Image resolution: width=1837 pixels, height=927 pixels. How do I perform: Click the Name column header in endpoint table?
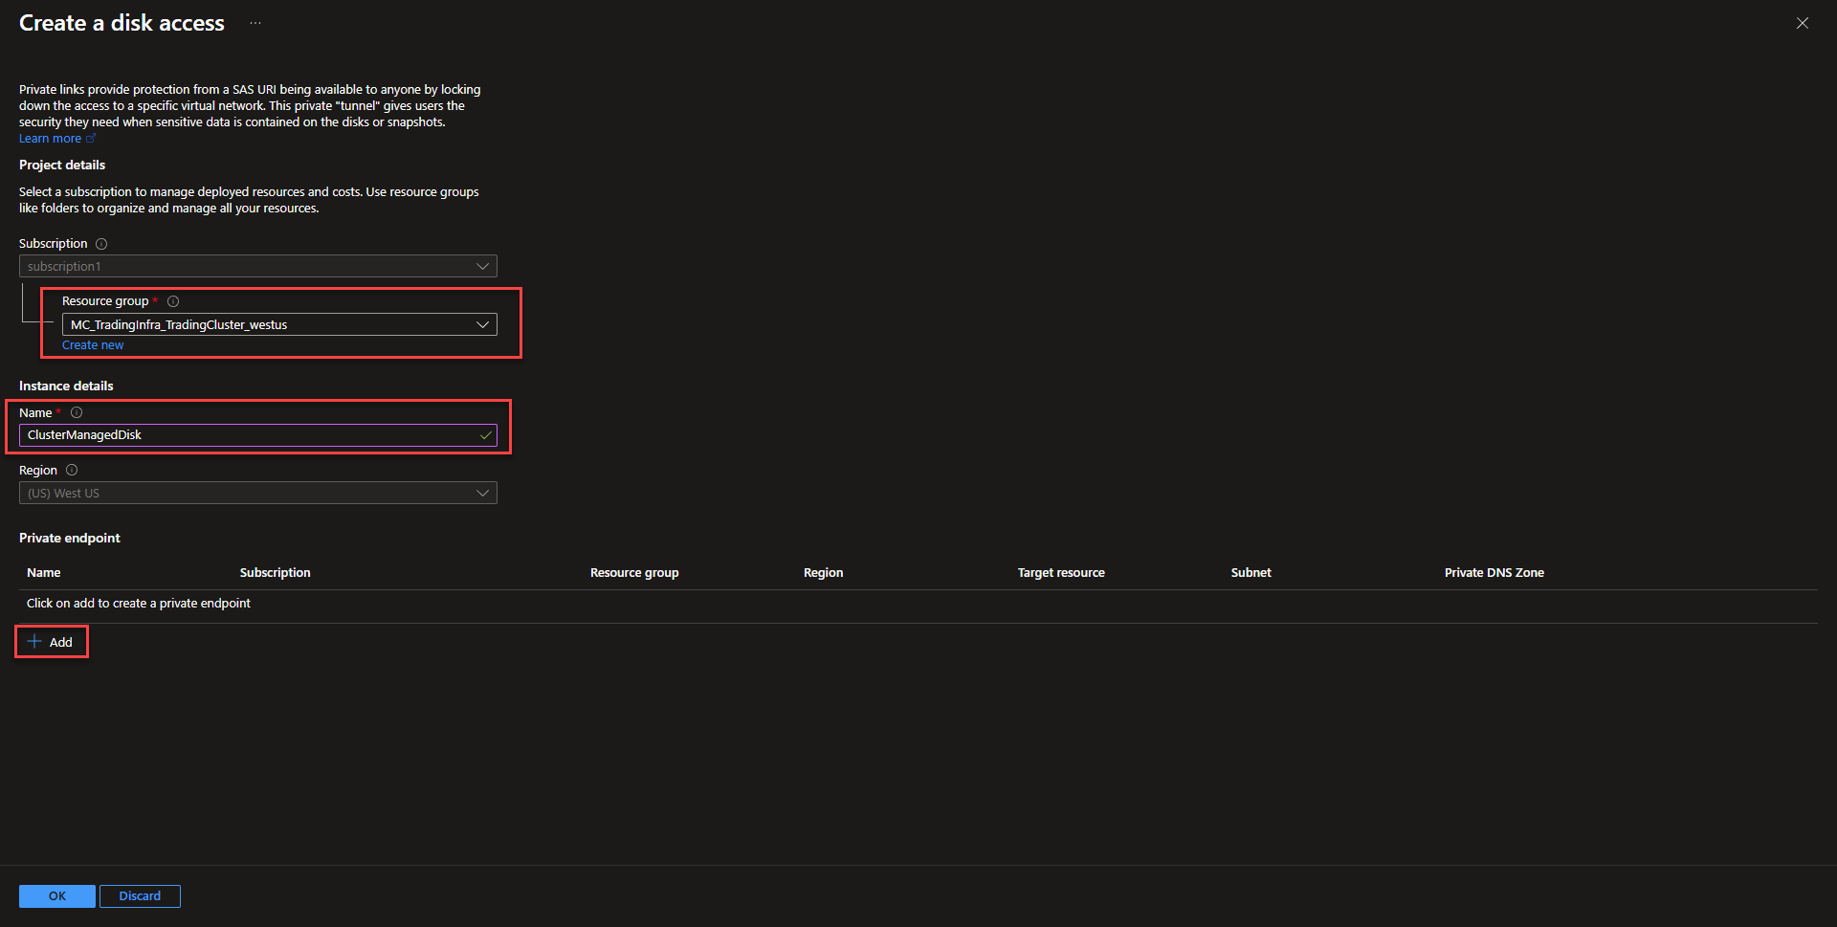click(x=44, y=573)
